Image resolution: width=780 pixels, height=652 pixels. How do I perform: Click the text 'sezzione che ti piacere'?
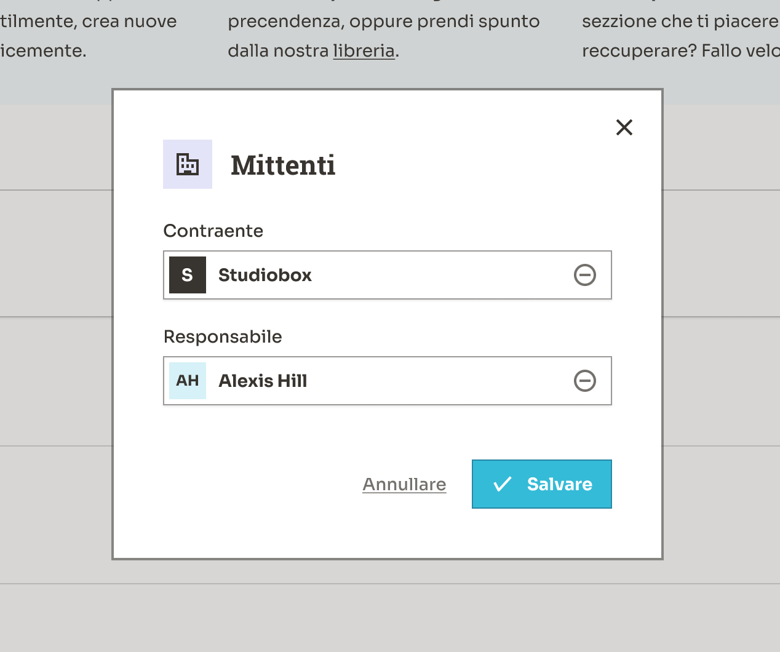pyautogui.click(x=680, y=22)
